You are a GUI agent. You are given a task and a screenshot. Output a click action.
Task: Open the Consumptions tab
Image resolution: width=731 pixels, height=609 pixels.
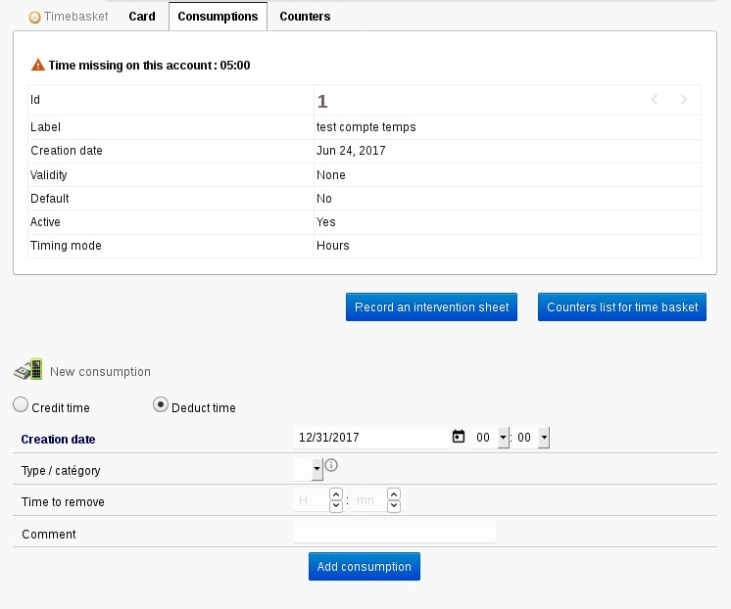tap(218, 17)
